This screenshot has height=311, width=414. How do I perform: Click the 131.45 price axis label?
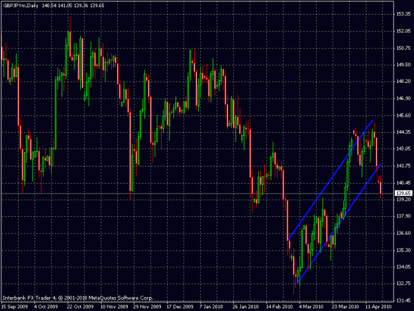403,300
